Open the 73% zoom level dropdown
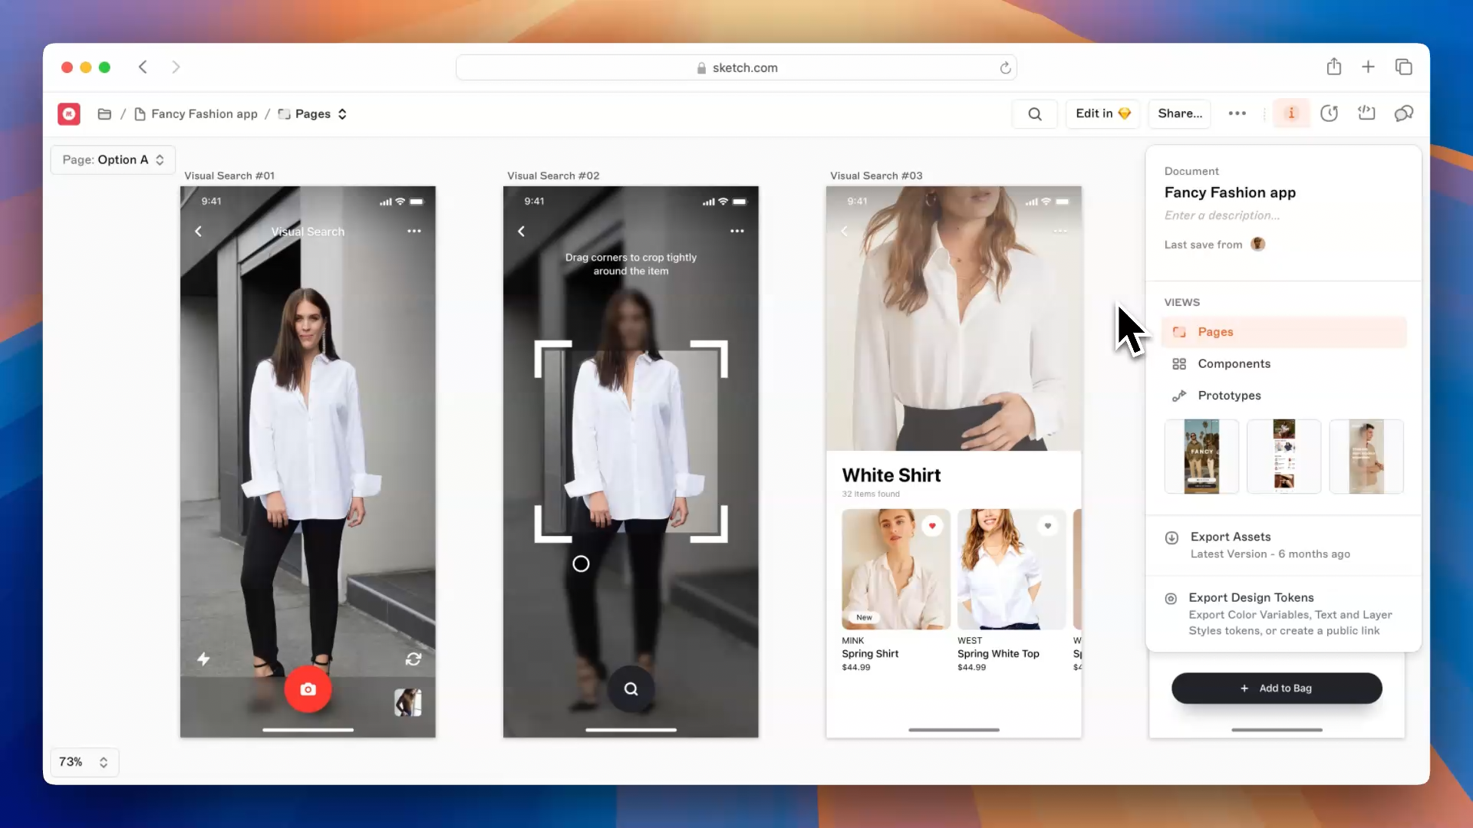 click(x=84, y=762)
